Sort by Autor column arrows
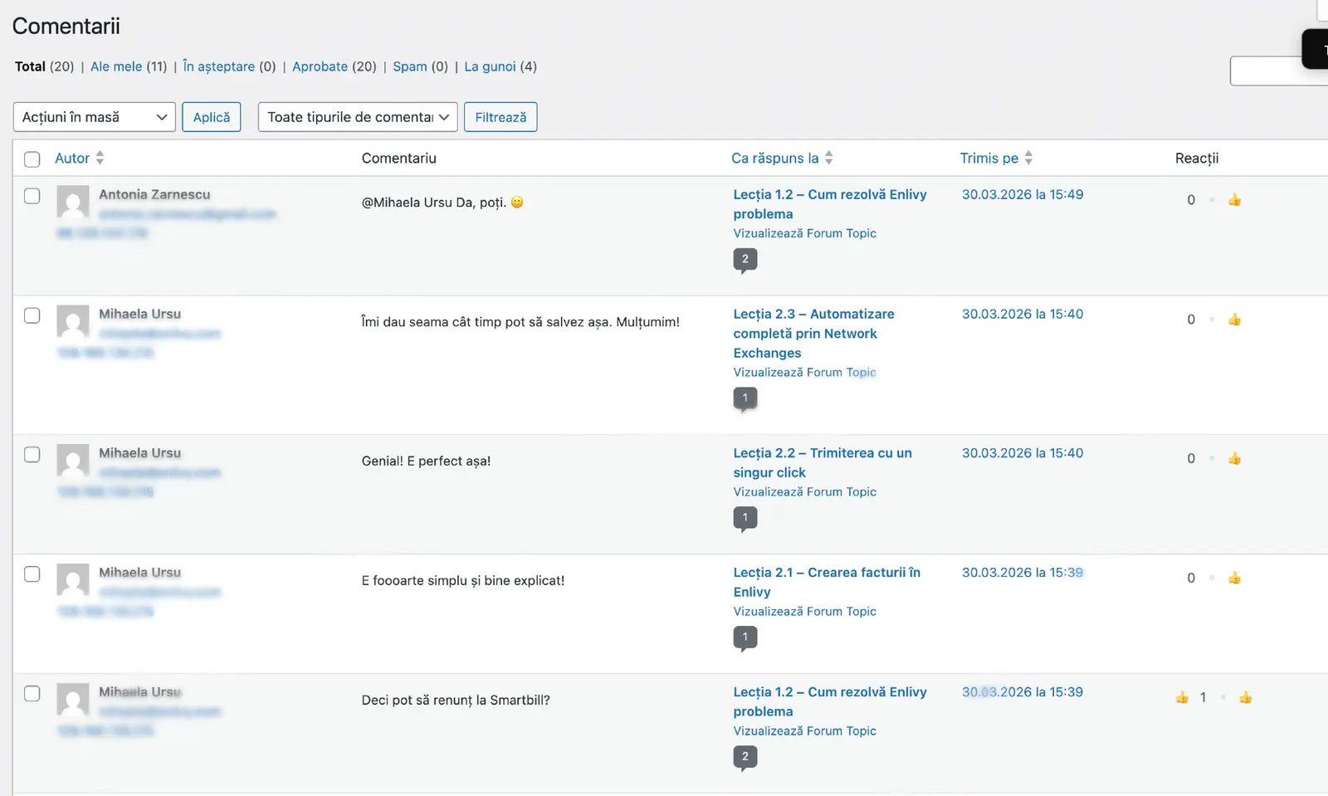 click(100, 158)
